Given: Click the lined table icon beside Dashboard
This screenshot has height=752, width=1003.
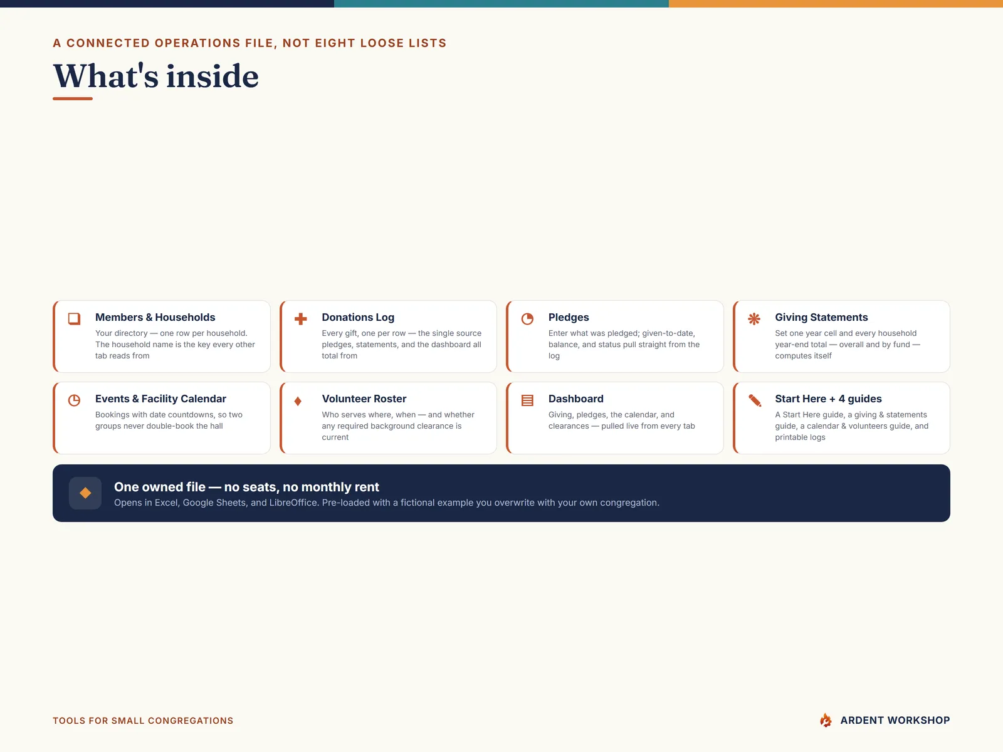Looking at the screenshot, I should point(527,400).
